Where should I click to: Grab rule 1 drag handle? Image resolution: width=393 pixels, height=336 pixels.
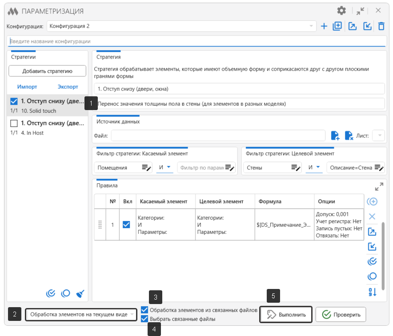(x=100, y=225)
